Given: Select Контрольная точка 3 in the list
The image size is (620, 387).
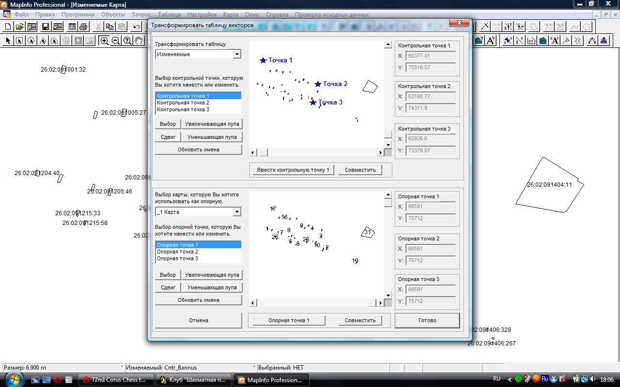Looking at the screenshot, I should click(x=198, y=109).
